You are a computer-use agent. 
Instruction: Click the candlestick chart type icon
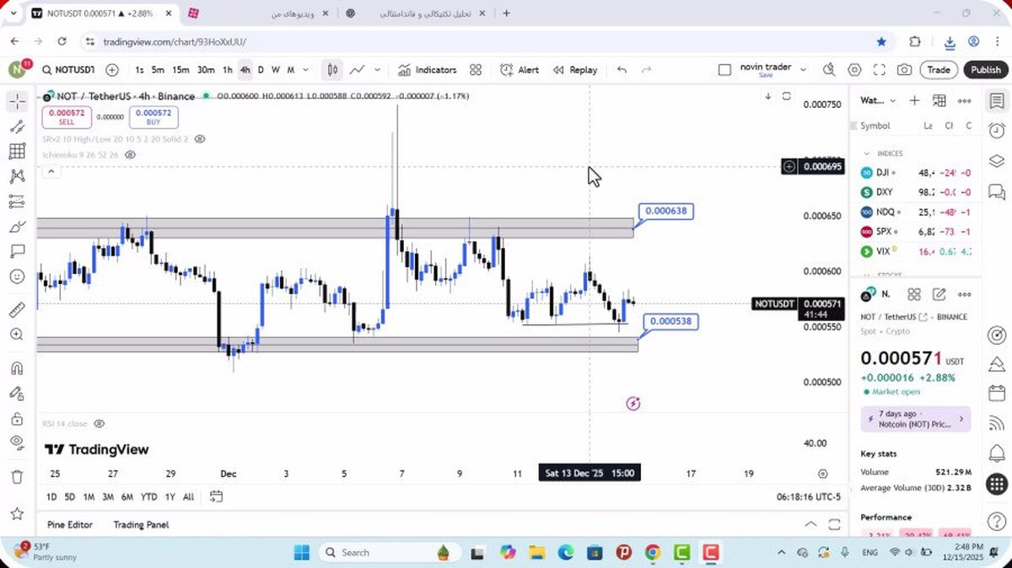click(x=333, y=70)
